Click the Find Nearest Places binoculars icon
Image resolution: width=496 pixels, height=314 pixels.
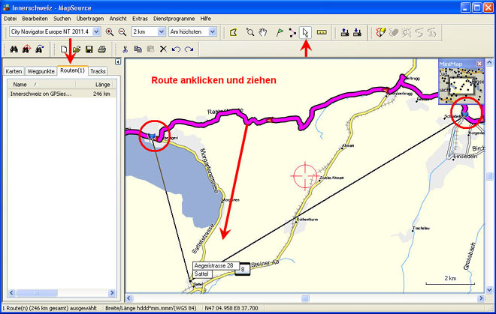tap(26, 49)
